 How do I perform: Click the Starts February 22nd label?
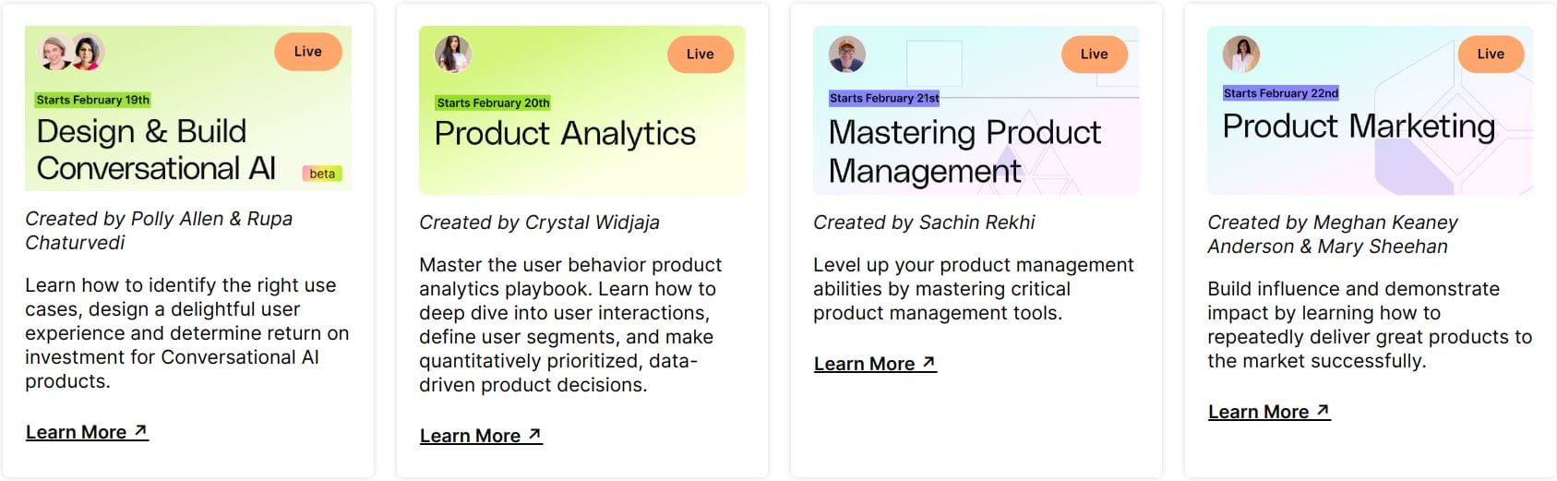pyautogui.click(x=1281, y=93)
